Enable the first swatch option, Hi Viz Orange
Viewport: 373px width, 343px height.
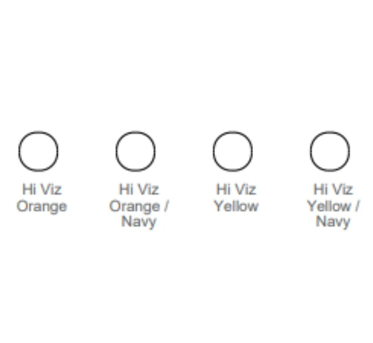click(x=39, y=151)
